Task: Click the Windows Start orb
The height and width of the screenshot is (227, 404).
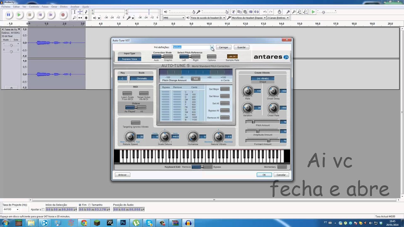Action: (x=6, y=223)
